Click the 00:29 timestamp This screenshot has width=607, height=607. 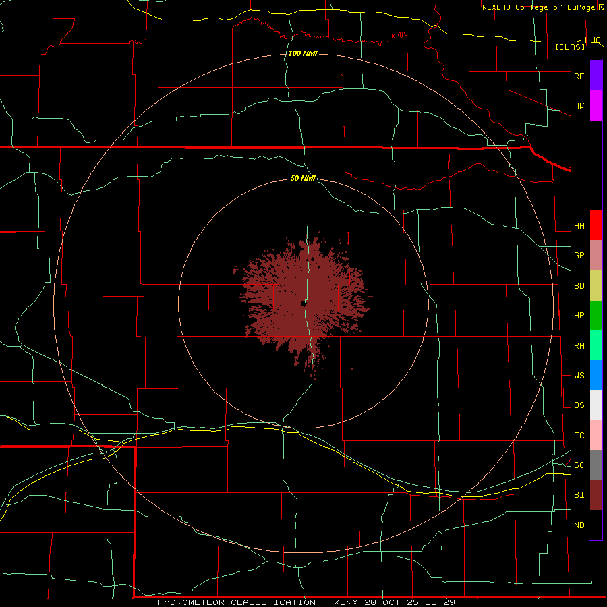440,602
